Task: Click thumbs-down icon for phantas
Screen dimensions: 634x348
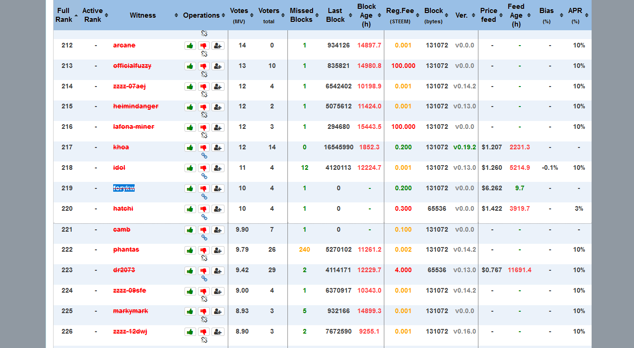Action: pyautogui.click(x=204, y=250)
